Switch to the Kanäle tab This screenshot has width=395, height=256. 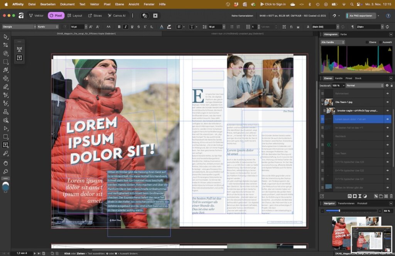pyautogui.click(x=339, y=78)
